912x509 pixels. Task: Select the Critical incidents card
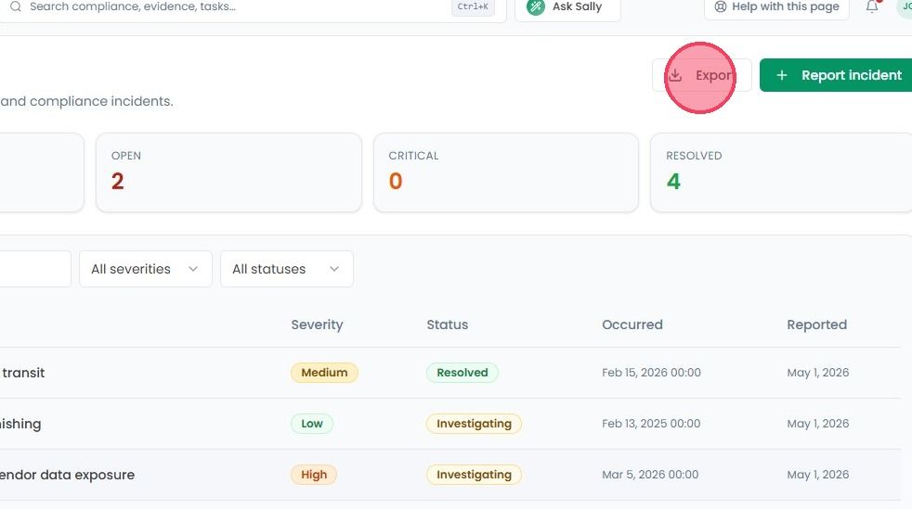pyautogui.click(x=506, y=172)
